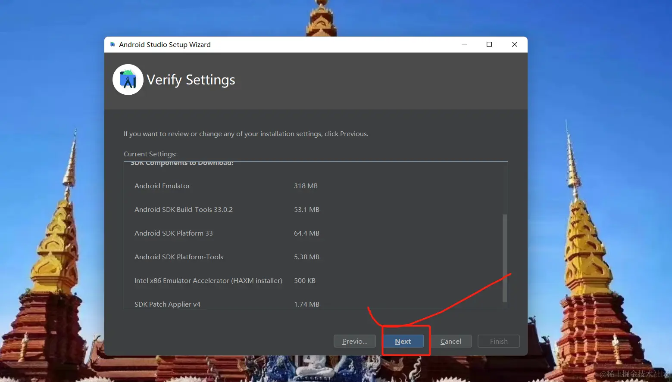This screenshot has width=672, height=382.
Task: Click the 500 KB size value
Action: [305, 280]
